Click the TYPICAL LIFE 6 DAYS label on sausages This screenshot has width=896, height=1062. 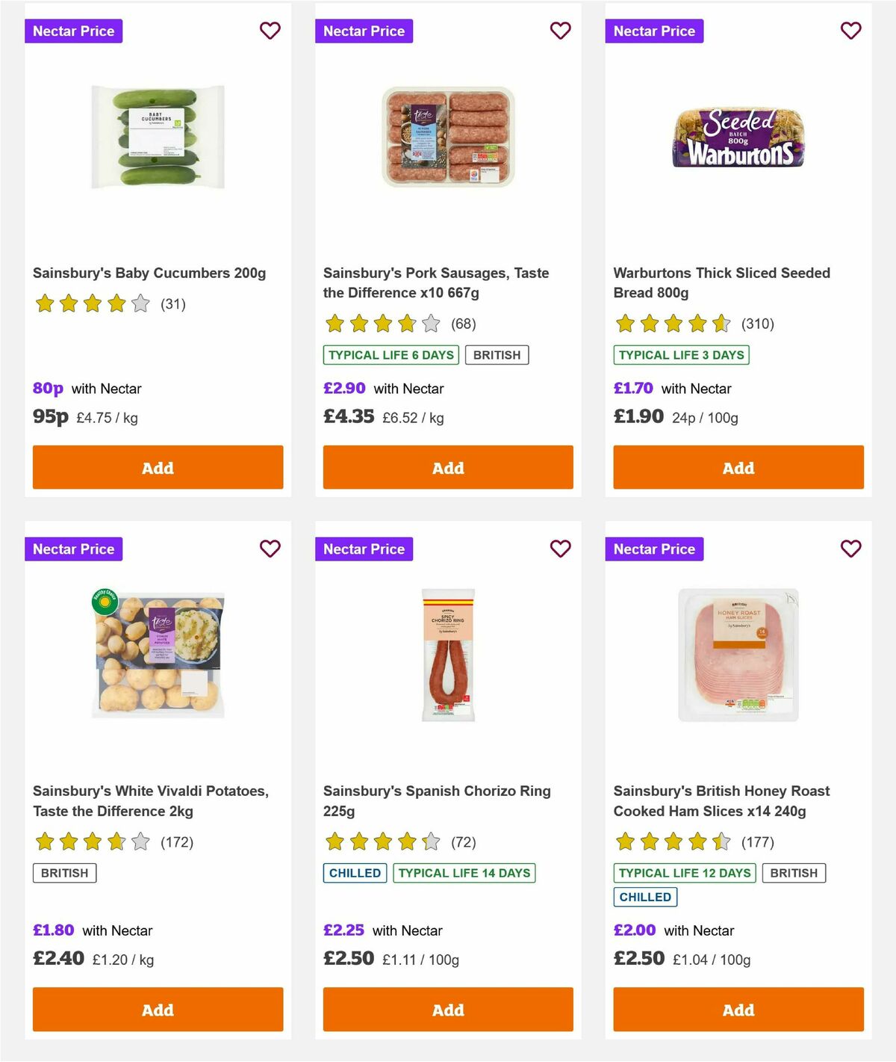point(391,354)
